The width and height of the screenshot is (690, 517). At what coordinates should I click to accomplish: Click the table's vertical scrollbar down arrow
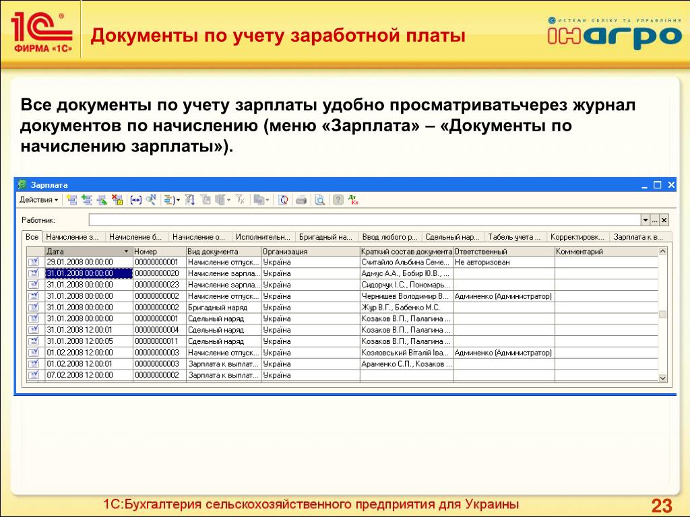point(662,380)
